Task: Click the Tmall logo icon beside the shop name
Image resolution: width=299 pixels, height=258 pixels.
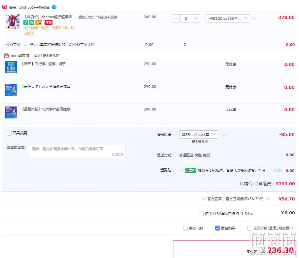Action: (x=5, y=7)
